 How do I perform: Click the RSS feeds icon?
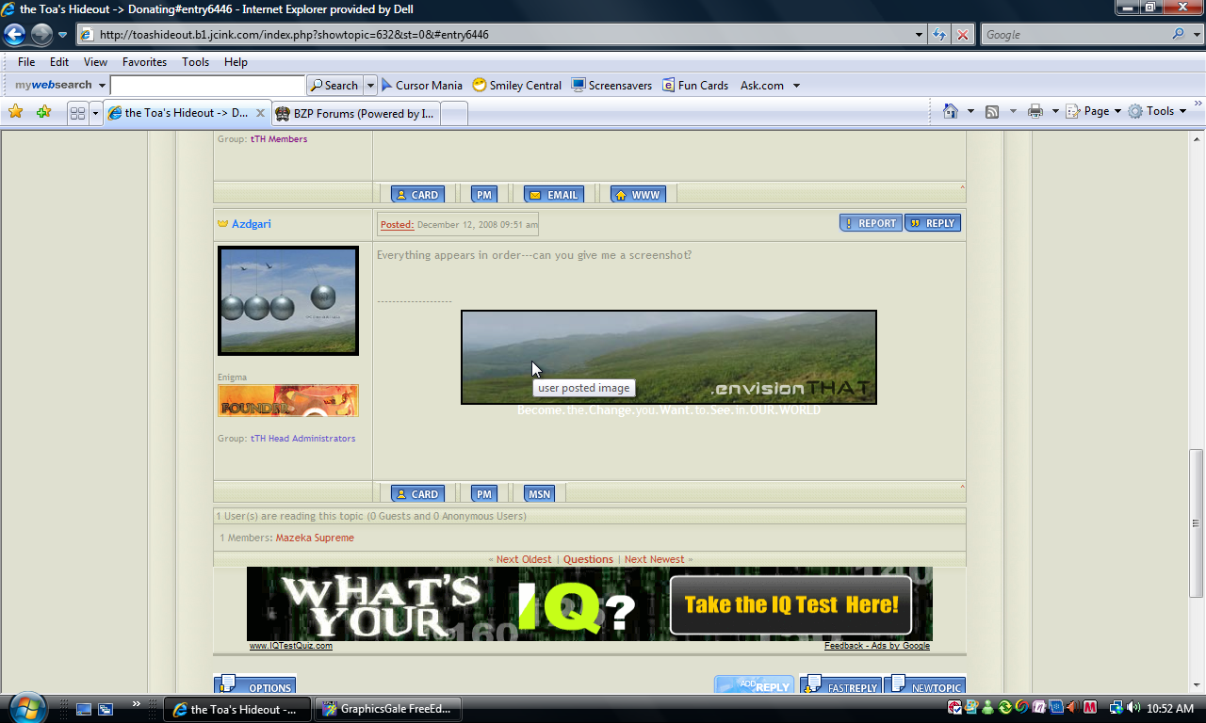[992, 111]
